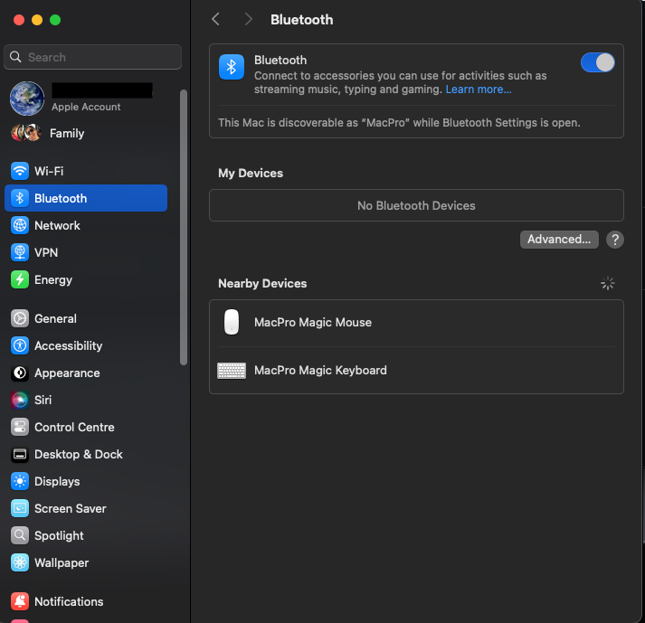This screenshot has width=645, height=623.
Task: Click the Appearance half-circle icon
Action: tap(20, 373)
